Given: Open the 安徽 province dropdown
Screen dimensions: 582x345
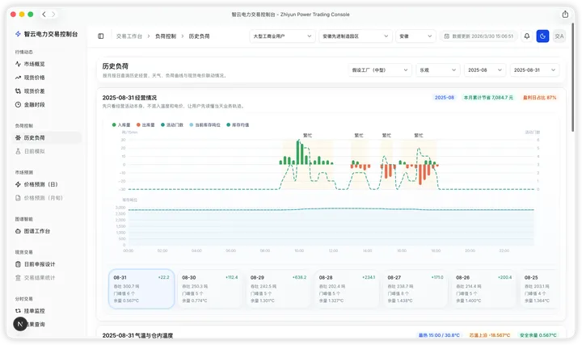Looking at the screenshot, I should 415,36.
